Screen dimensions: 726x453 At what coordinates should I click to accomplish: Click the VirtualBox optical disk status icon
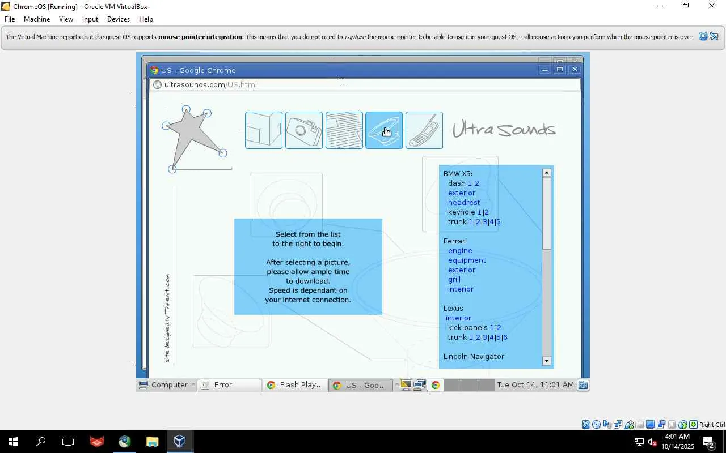[596, 425]
